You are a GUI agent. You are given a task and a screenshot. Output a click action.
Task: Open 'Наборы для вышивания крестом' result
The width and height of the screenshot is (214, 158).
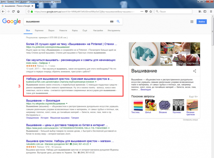pyautogui.click(x=69, y=79)
